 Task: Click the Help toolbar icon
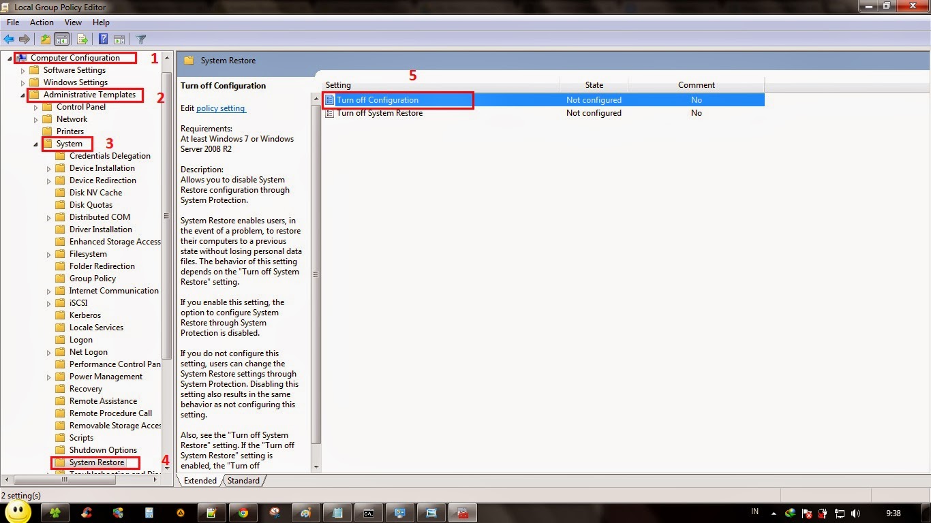click(102, 39)
